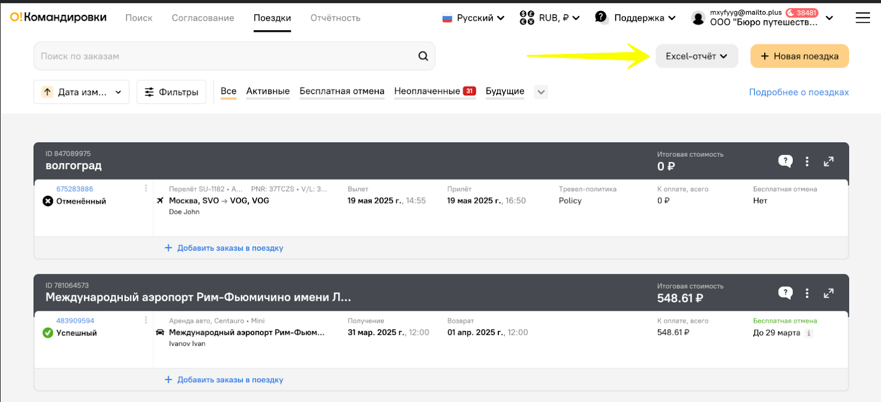Open order 675283886 three-dot menu
Screen dimensions: 881x402
146,188
